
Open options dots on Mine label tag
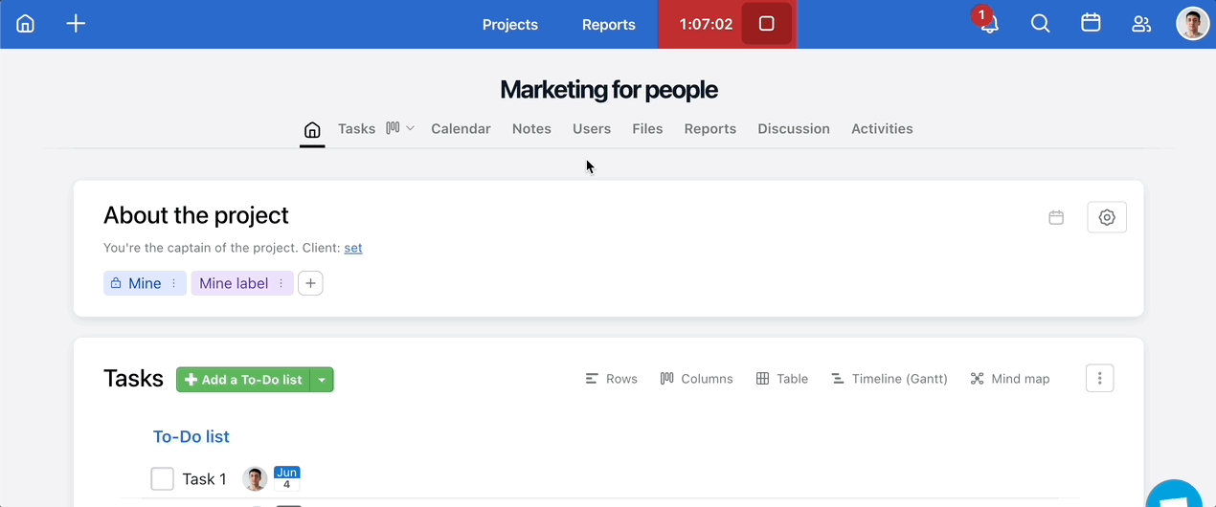(x=281, y=283)
